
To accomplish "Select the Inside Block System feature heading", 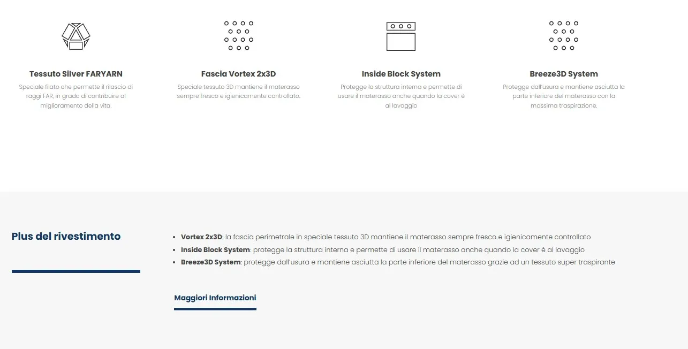I will click(401, 74).
